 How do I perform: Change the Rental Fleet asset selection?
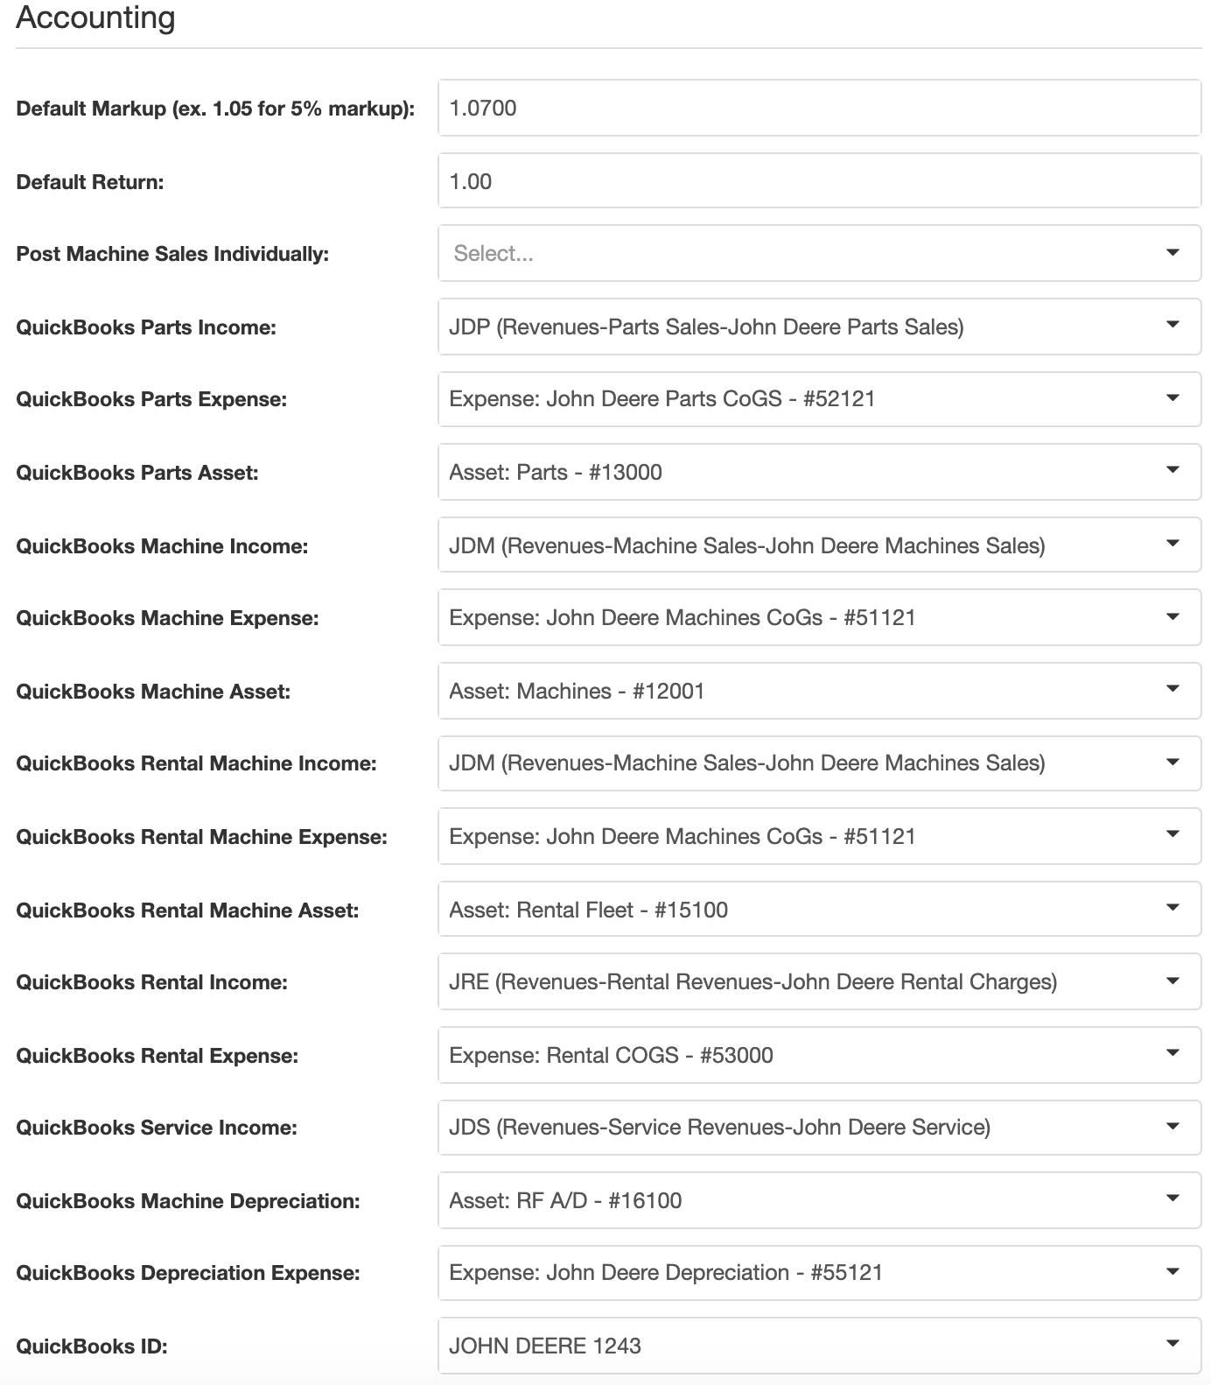(x=819, y=910)
